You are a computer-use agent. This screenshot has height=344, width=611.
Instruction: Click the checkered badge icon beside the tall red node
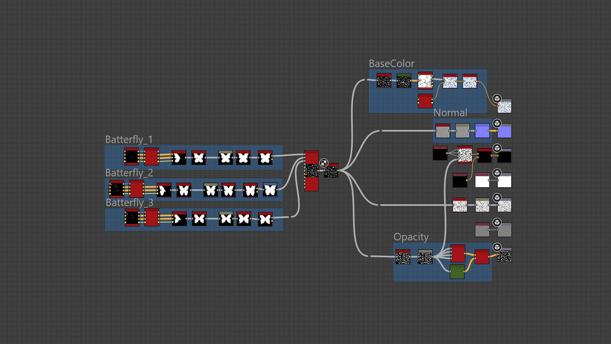click(x=324, y=163)
